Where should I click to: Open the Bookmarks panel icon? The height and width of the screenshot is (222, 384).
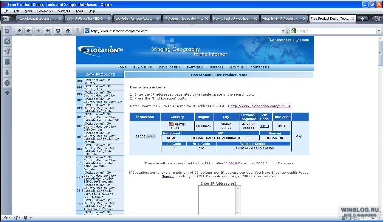point(7,31)
